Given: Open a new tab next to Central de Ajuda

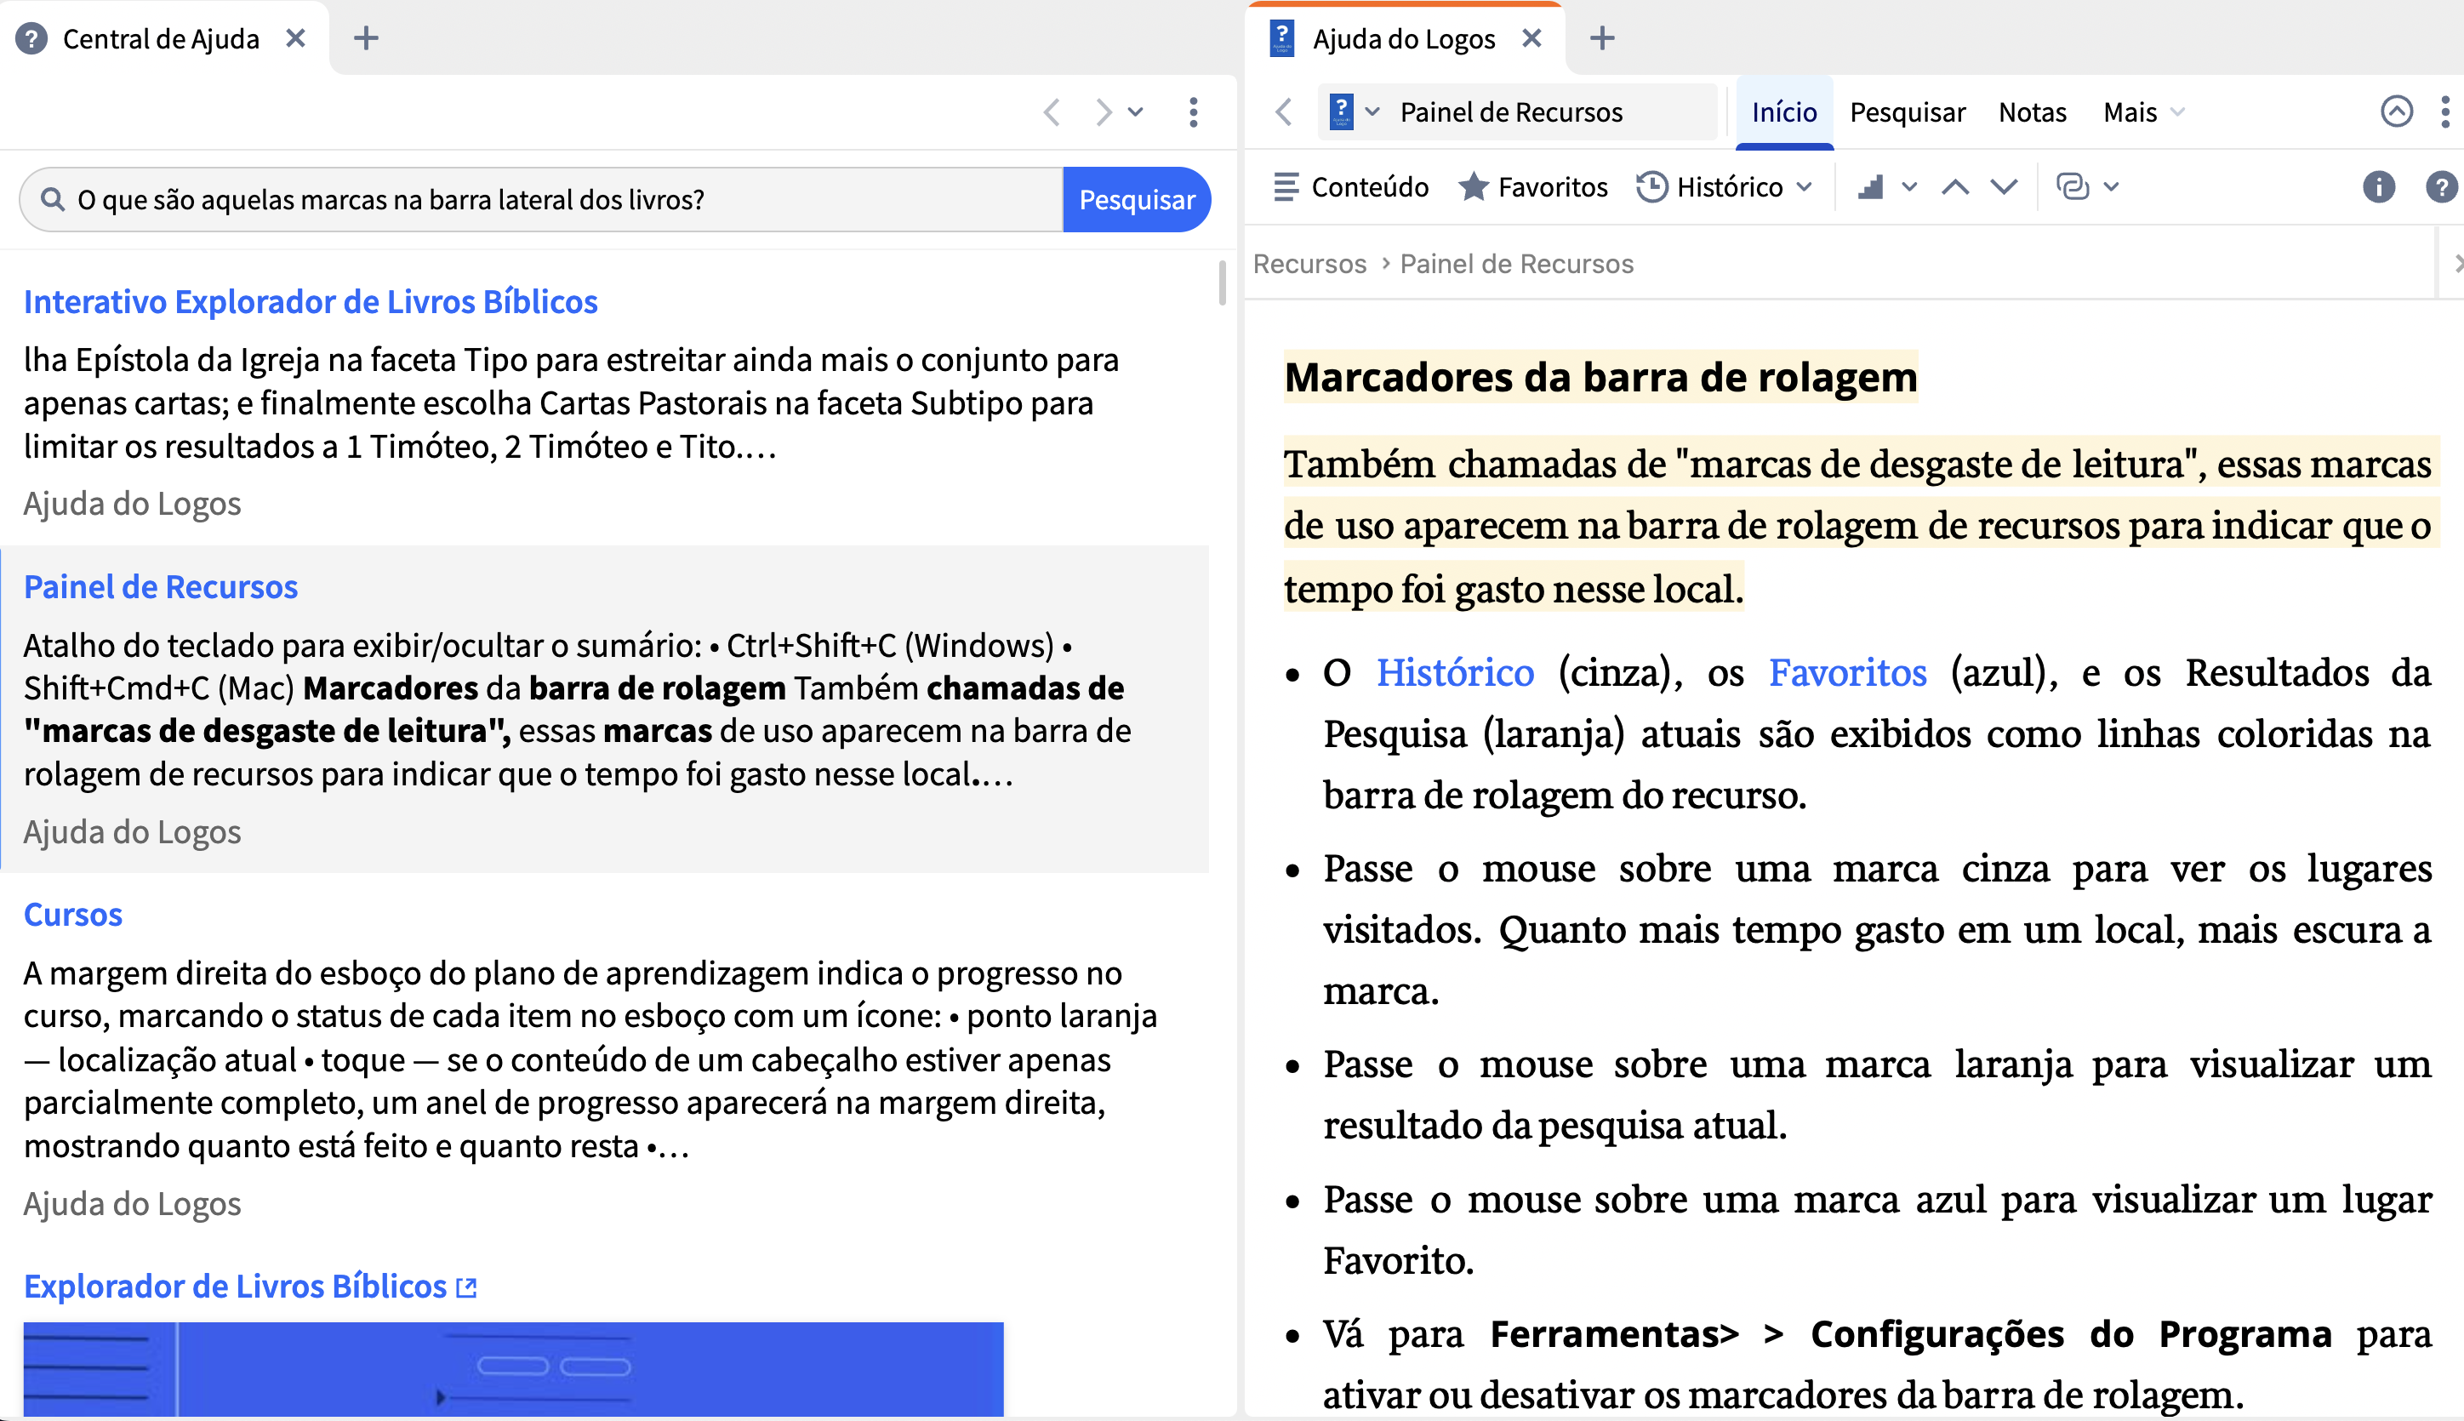Looking at the screenshot, I should [366, 38].
